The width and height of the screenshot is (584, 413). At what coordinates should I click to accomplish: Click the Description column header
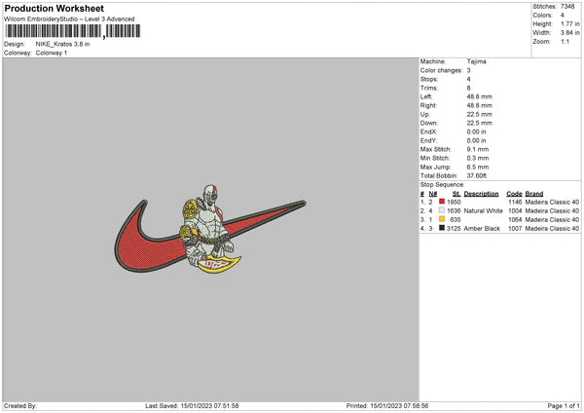(x=481, y=194)
